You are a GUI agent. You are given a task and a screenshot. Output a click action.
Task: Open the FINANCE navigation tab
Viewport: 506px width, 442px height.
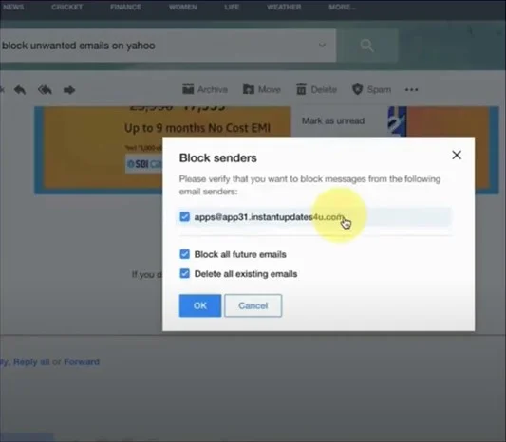point(125,7)
